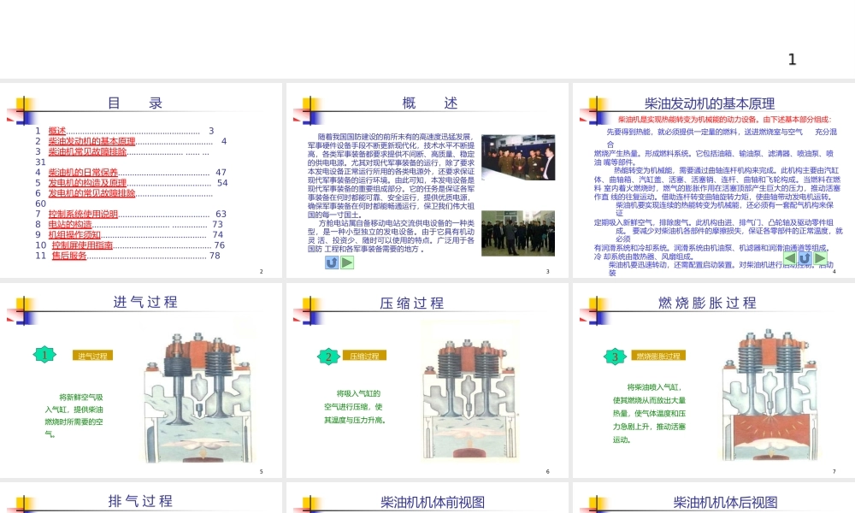This screenshot has height=513, width=855.
Task: Click the green number 2 badge
Action: (328, 357)
